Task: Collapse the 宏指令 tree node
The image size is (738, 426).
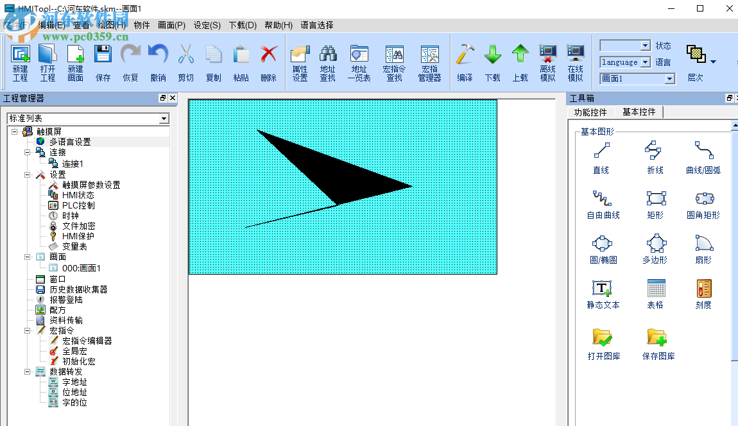Action: click(x=28, y=330)
